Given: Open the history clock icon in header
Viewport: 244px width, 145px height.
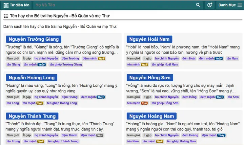Looking at the screenshot, I should (210, 5).
